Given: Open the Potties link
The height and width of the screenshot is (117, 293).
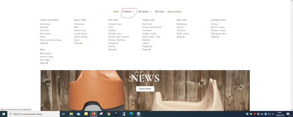Looking at the screenshot, I should tap(214, 24).
